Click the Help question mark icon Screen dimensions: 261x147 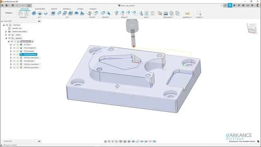(243, 5)
